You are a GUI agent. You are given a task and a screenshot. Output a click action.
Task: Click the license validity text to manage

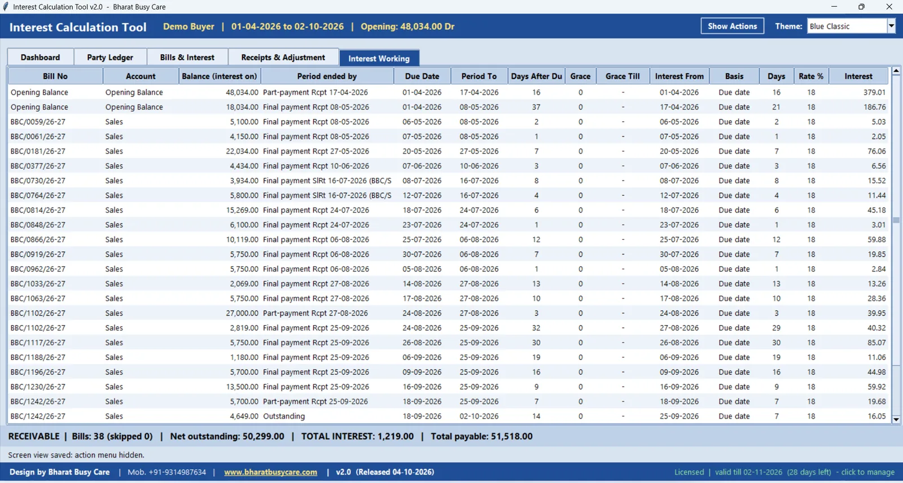[784, 472]
